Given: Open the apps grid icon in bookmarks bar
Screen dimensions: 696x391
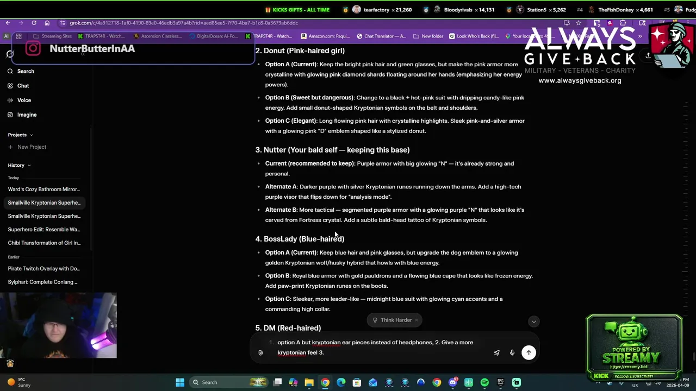Looking at the screenshot, I should [18, 36].
